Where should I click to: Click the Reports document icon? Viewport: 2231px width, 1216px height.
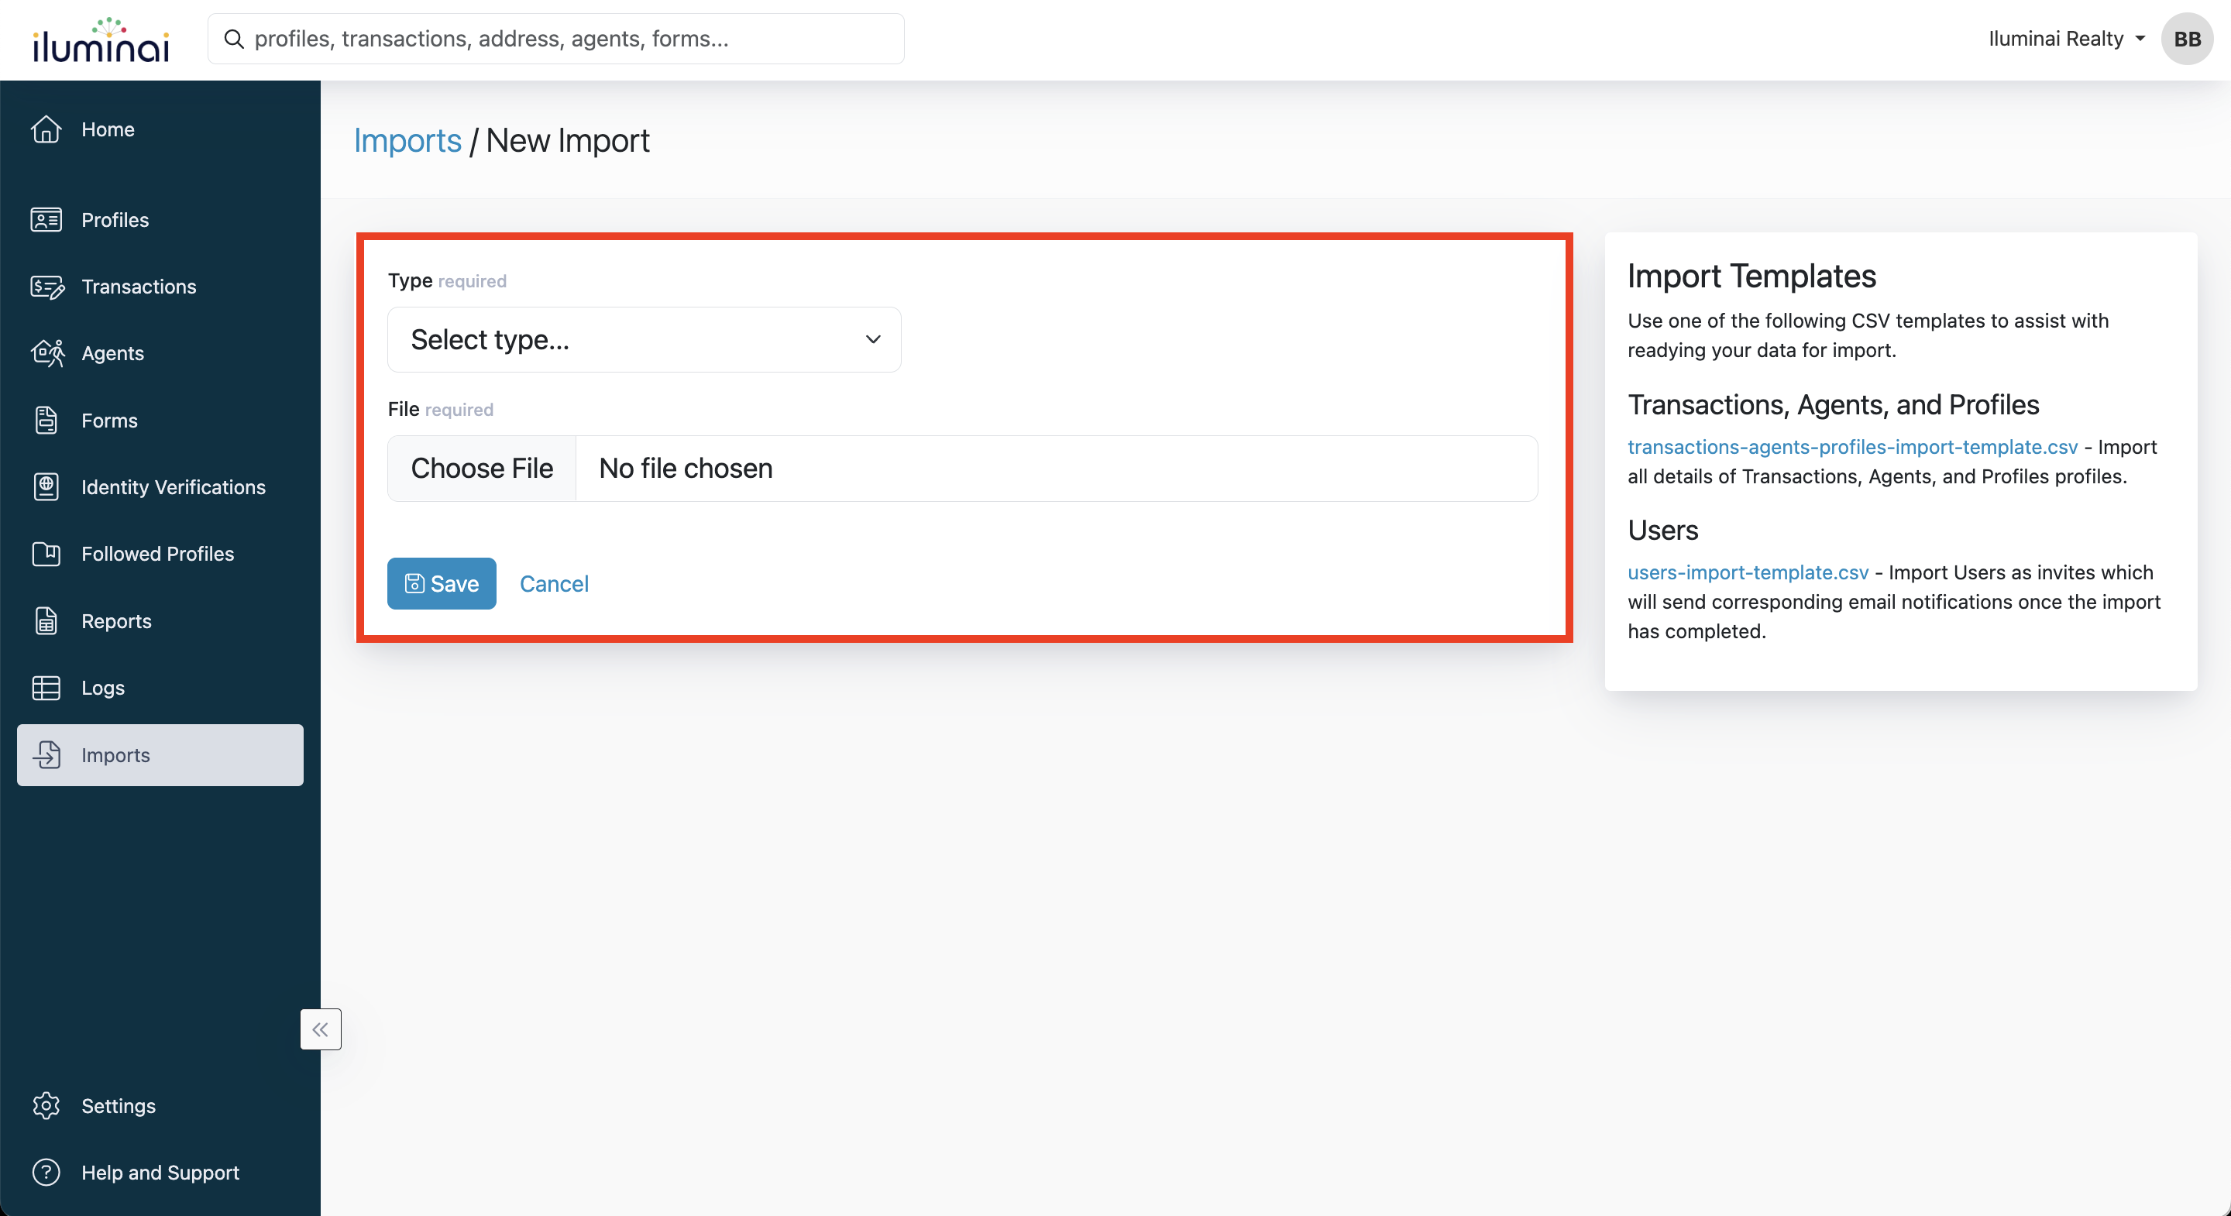click(46, 621)
